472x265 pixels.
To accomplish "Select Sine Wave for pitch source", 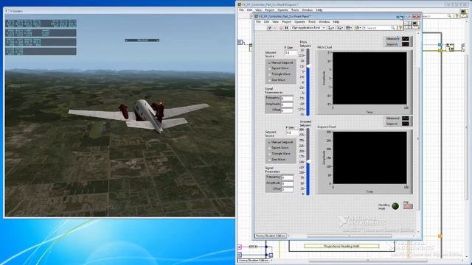I will [x=277, y=80].
